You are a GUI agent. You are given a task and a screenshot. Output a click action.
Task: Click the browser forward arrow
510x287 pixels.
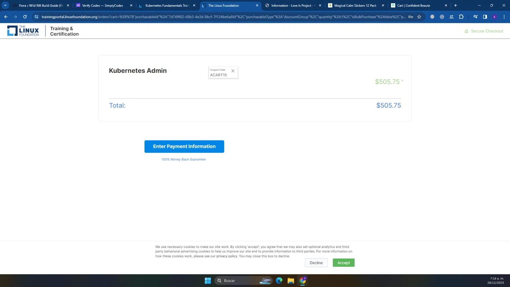pyautogui.click(x=15, y=17)
